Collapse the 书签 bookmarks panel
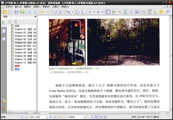The image size is (173, 120). click(x=35, y=16)
